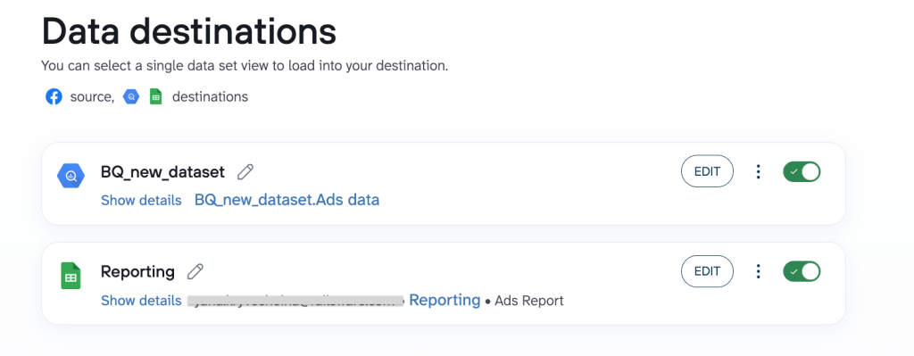The width and height of the screenshot is (914, 356).
Task: Click the blurred account email on Reporting card
Action: 295,302
